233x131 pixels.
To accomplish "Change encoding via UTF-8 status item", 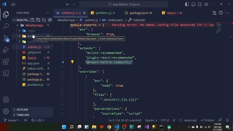I will (x=165, y=120).
